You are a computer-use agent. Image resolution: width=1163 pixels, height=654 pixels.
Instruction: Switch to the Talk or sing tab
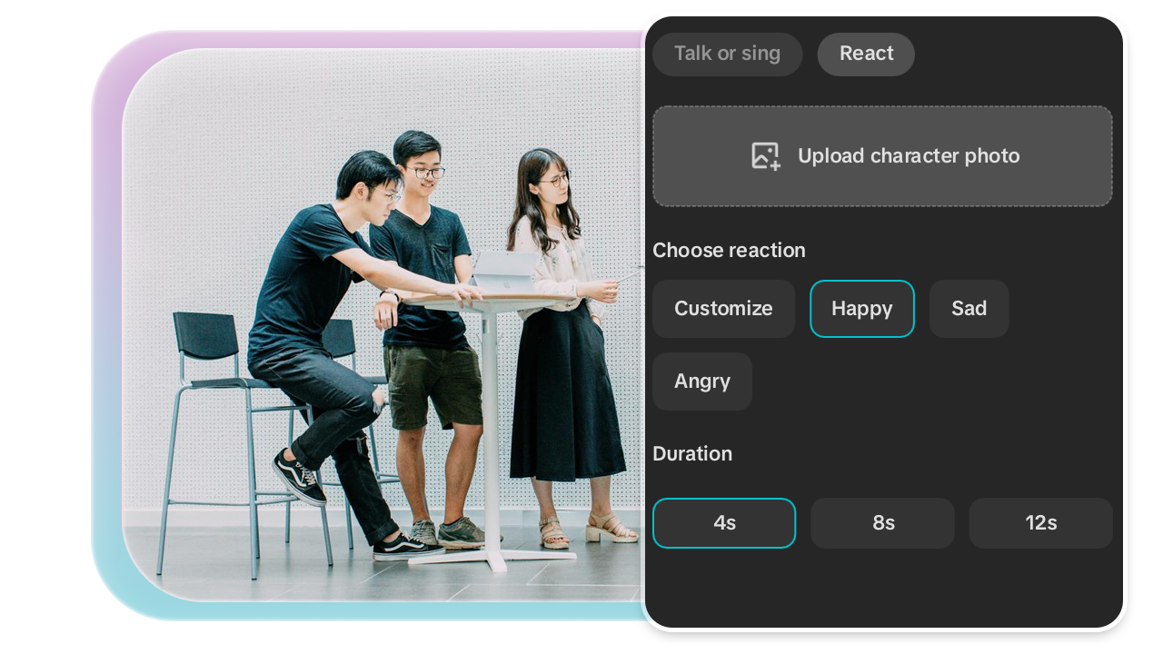pos(727,54)
